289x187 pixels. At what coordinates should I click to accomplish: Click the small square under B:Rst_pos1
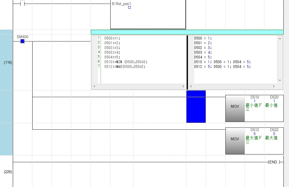(x=129, y=8)
